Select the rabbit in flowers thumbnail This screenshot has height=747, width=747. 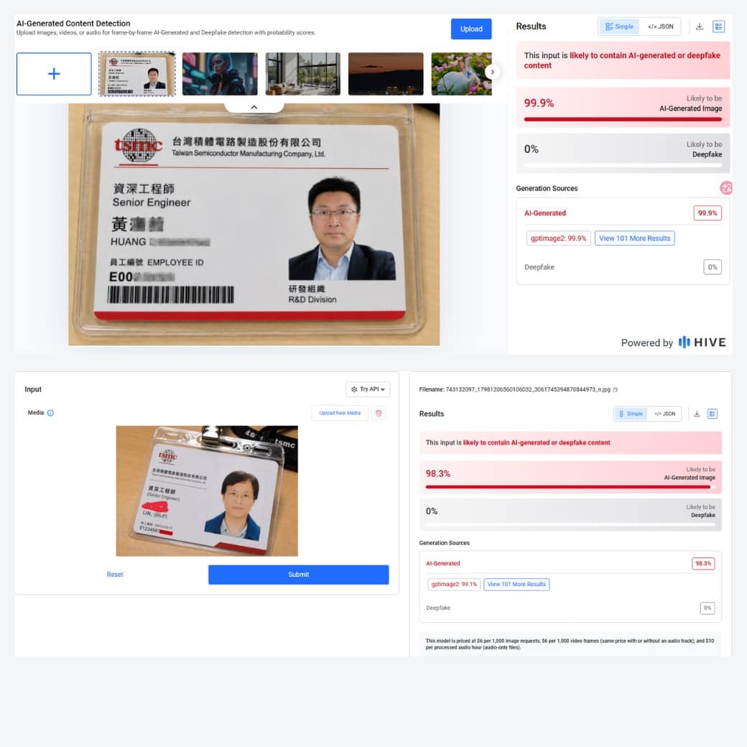point(460,74)
